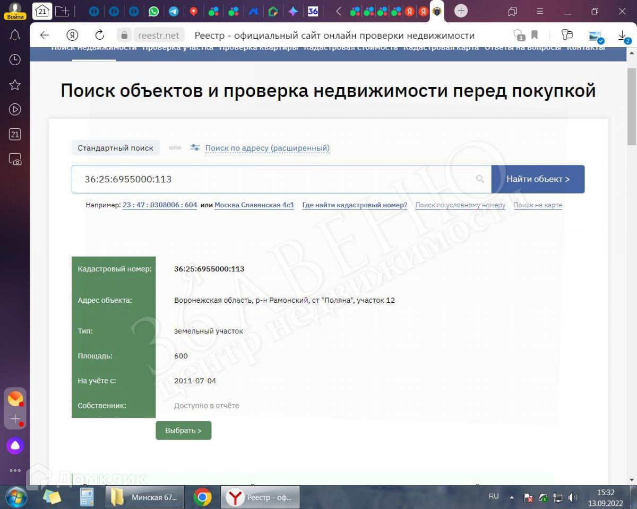Click the volume speaker tray icon

(x=572, y=497)
